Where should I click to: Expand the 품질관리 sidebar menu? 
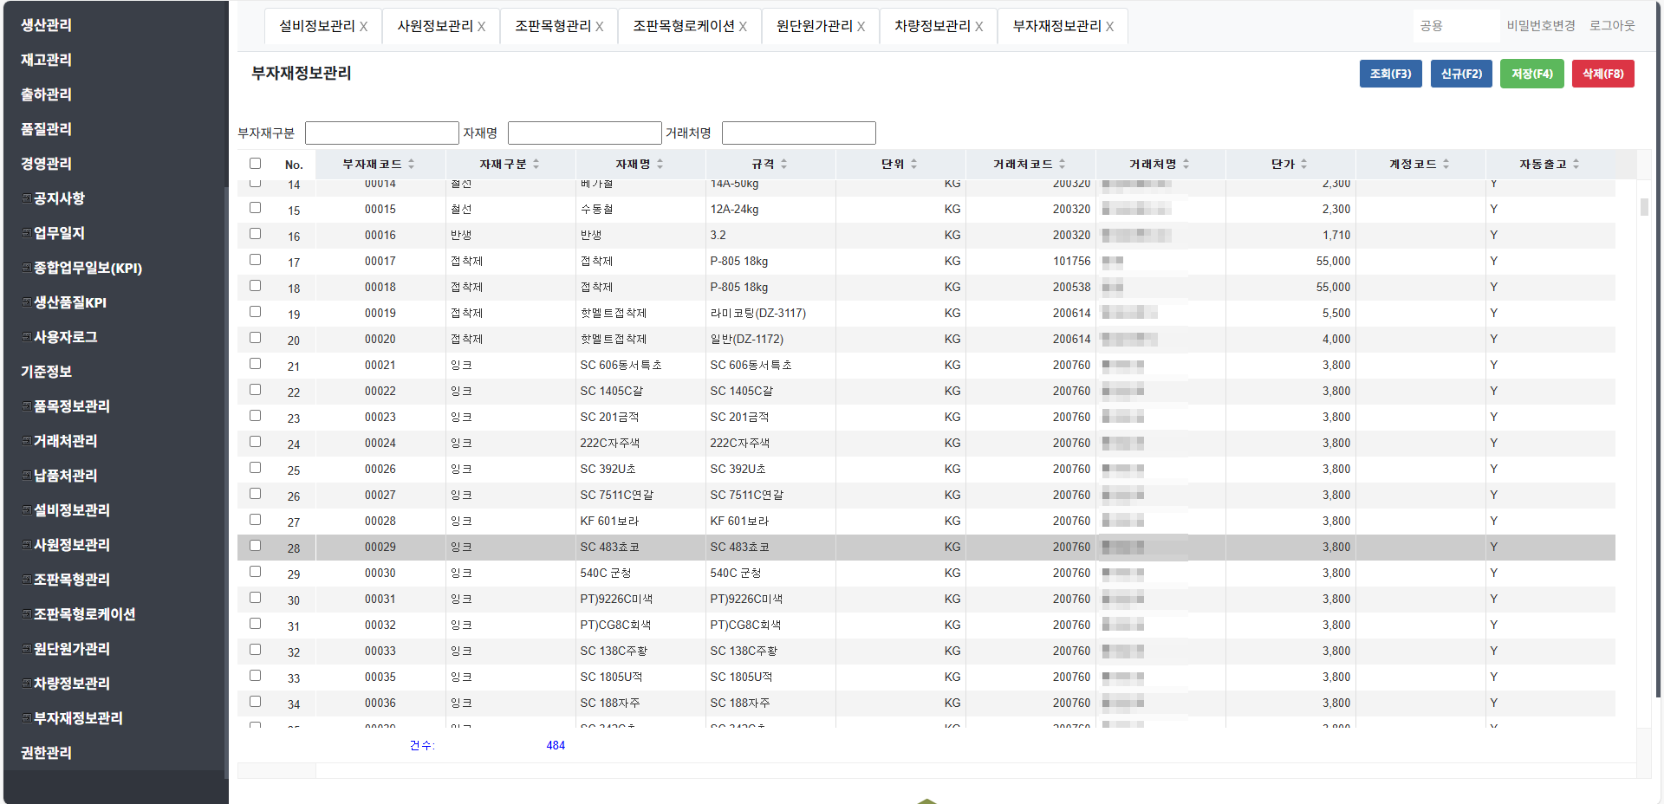pos(46,129)
